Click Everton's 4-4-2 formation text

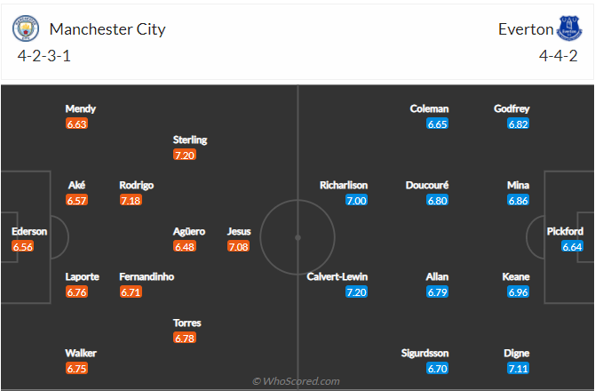point(559,55)
